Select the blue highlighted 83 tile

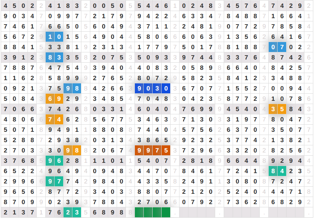click(x=55, y=57)
